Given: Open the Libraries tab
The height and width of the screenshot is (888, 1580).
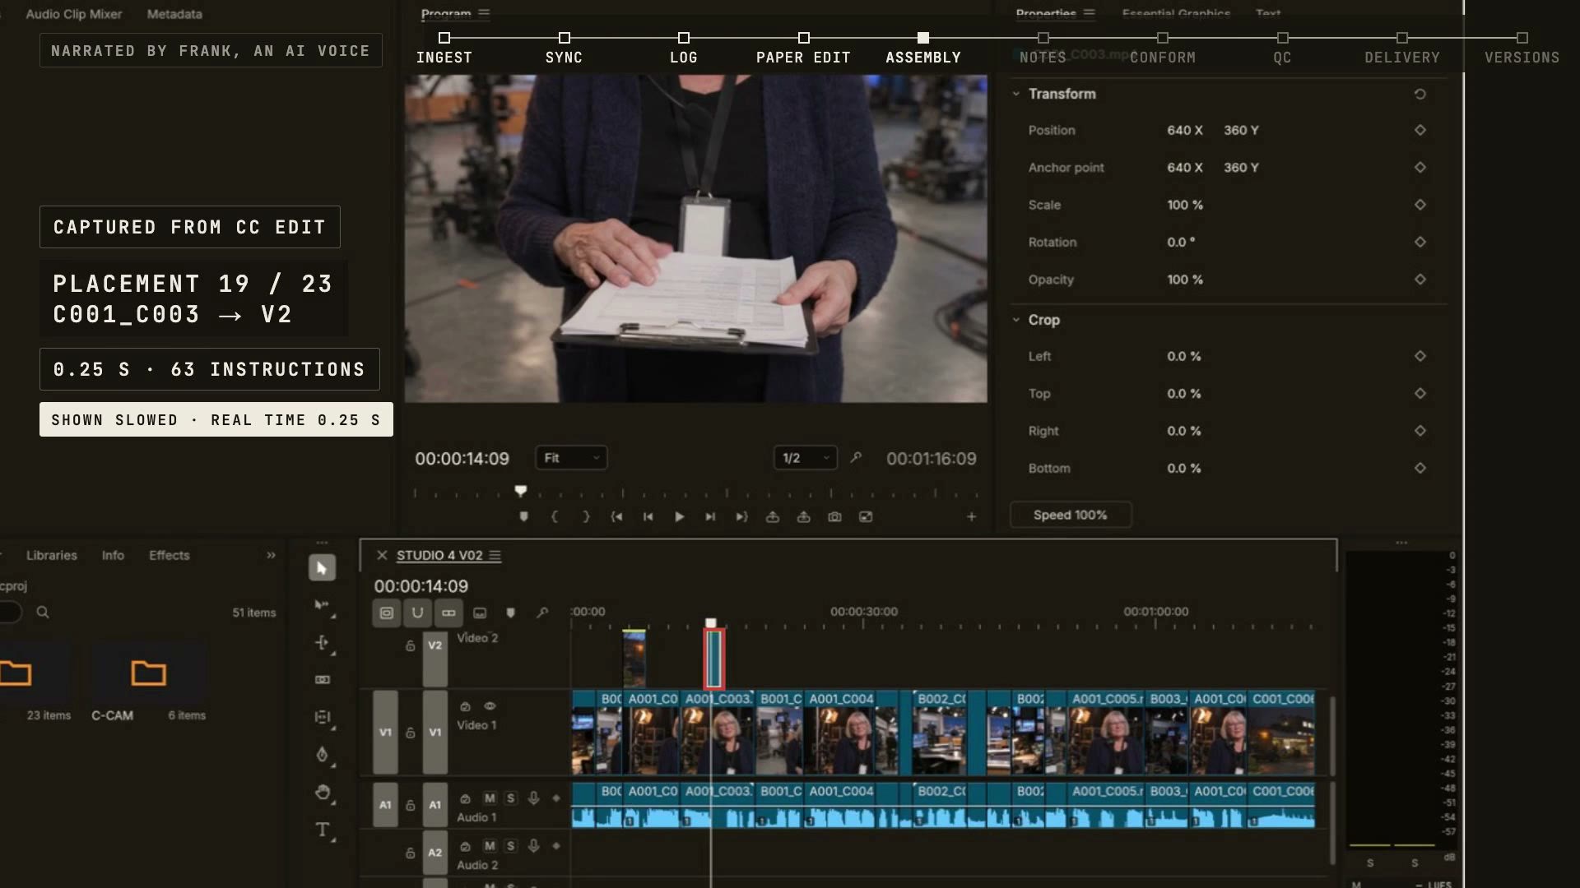Looking at the screenshot, I should pyautogui.click(x=51, y=556).
